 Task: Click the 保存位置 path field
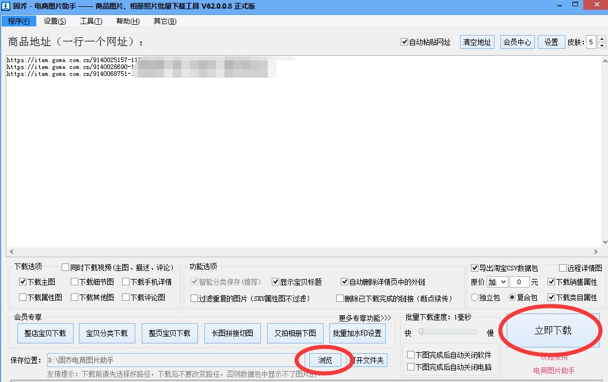click(x=173, y=360)
